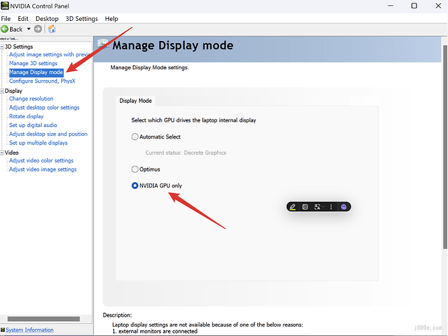This screenshot has height=336, width=448.
Task: Open Rotate display page
Action: pyautogui.click(x=26, y=116)
